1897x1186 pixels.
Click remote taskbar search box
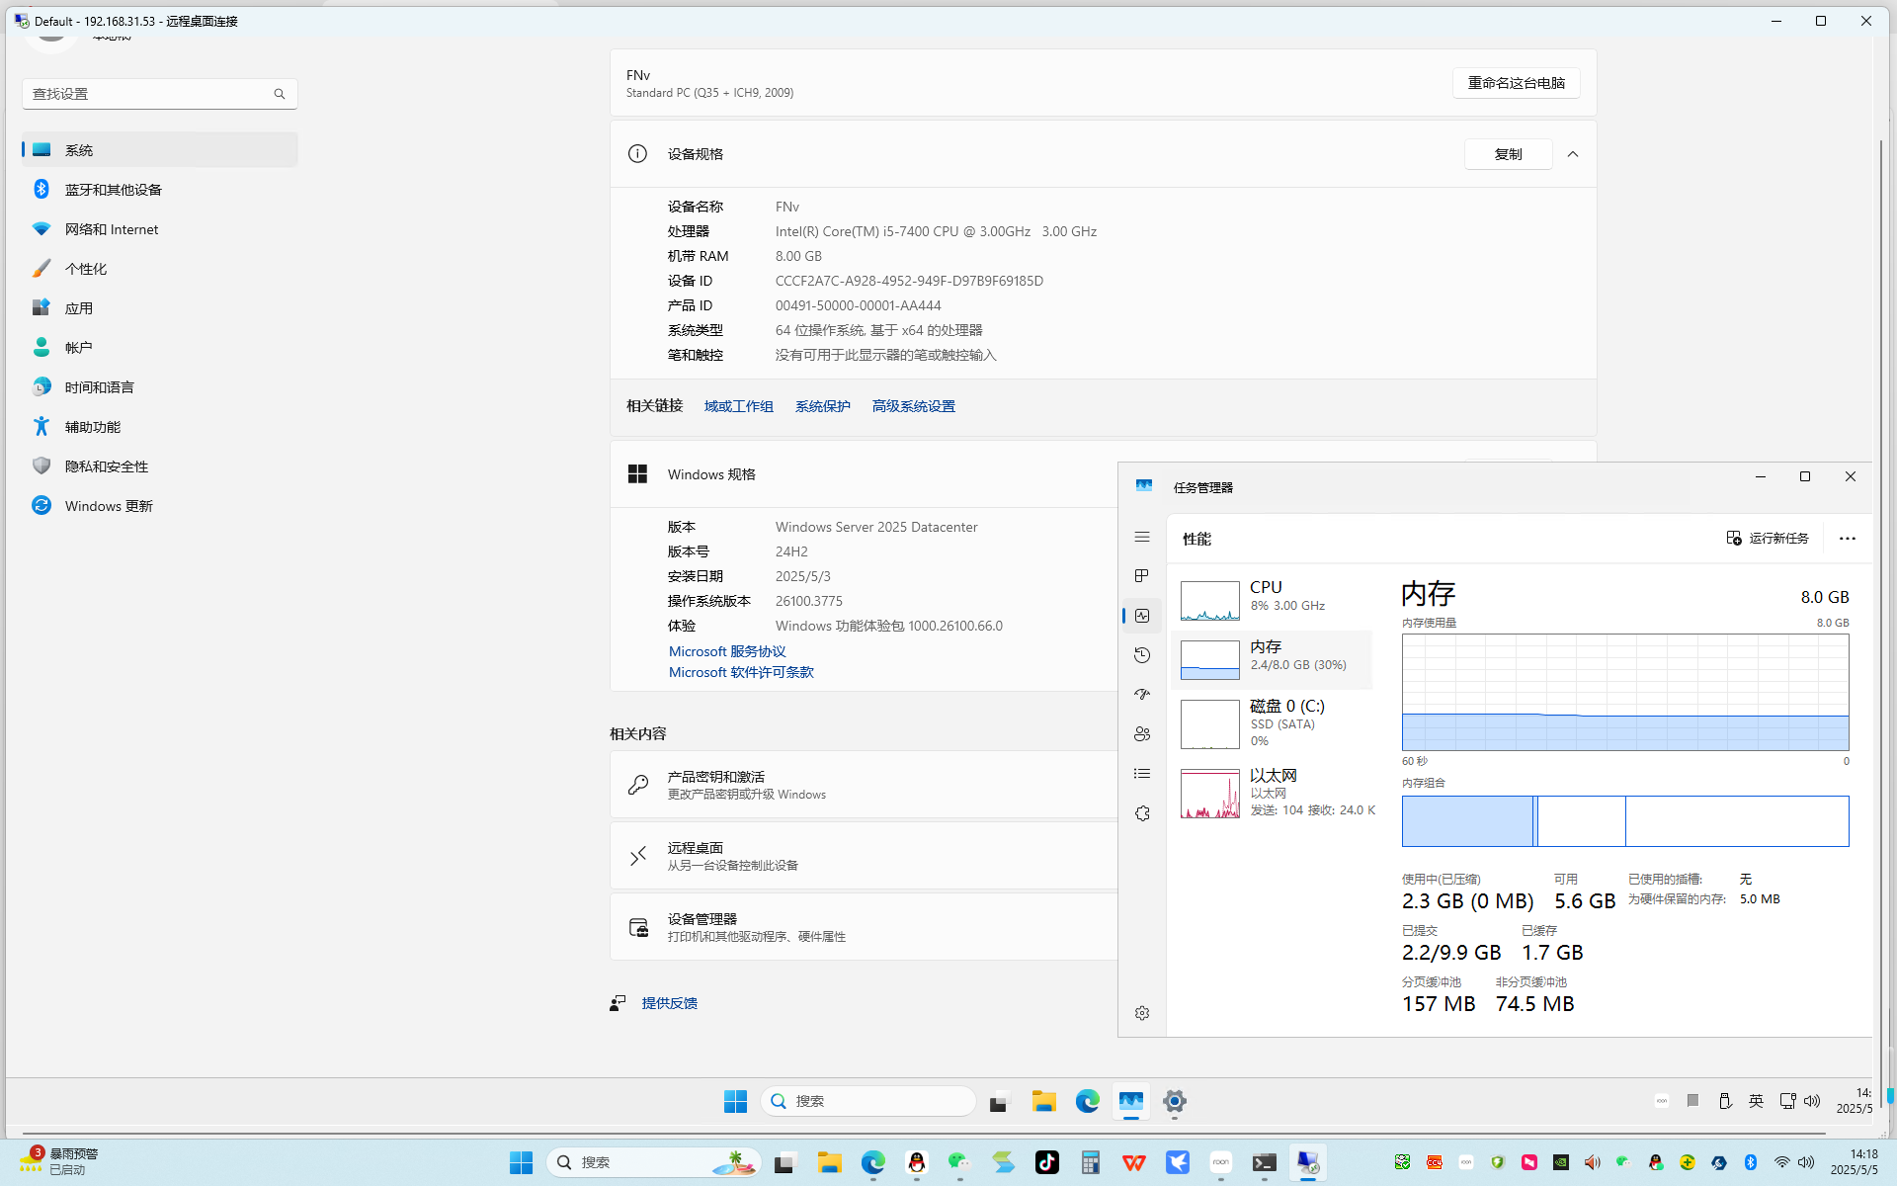point(868,1101)
